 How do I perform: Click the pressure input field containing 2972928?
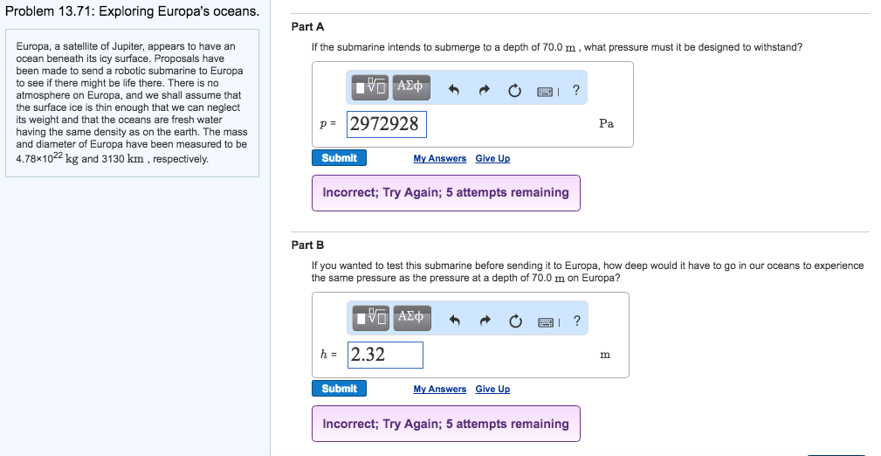pos(387,124)
